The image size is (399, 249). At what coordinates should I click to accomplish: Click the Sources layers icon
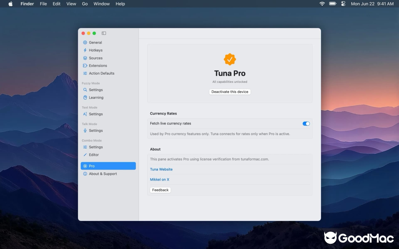tap(85, 58)
